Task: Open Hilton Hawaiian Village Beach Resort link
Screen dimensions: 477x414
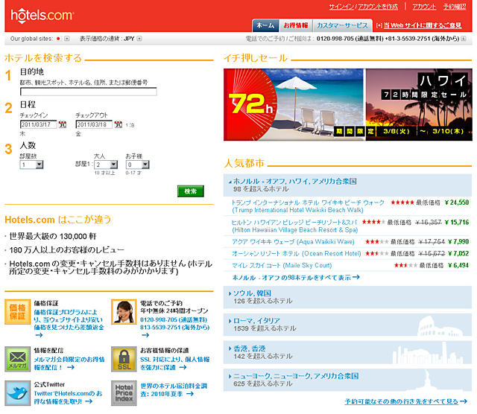Action: [x=294, y=226]
